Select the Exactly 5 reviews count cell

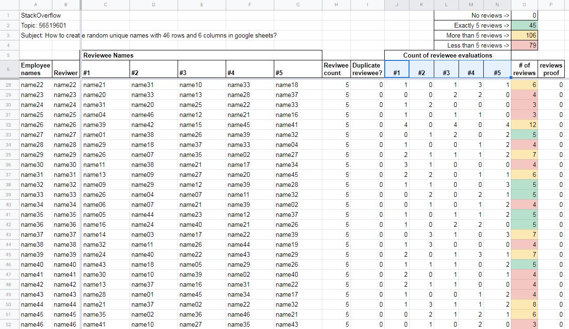(524, 25)
